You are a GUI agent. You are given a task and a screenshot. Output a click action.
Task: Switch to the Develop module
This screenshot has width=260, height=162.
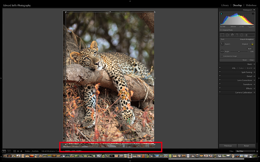[237, 5]
